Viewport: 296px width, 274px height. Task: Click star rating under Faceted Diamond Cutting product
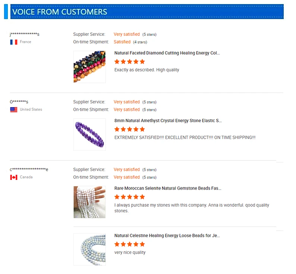click(129, 62)
